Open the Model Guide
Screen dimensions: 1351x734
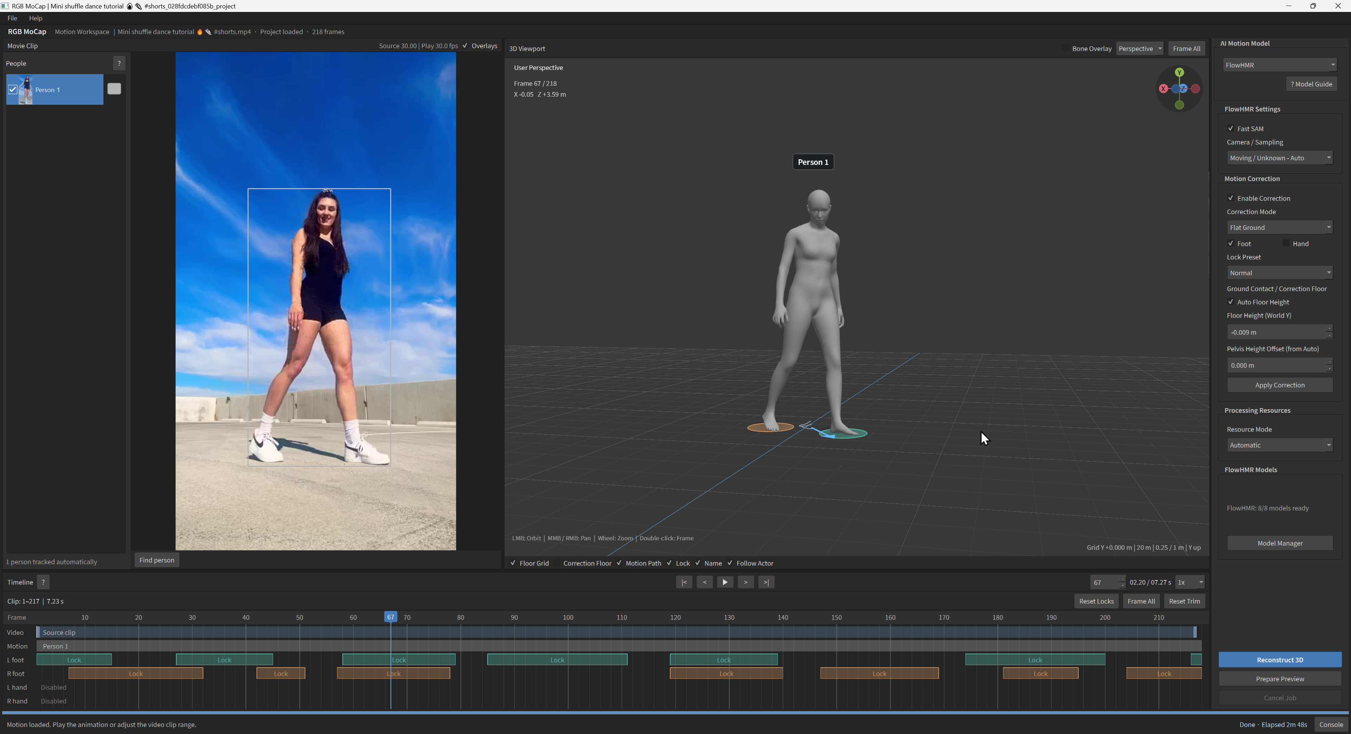click(x=1311, y=84)
